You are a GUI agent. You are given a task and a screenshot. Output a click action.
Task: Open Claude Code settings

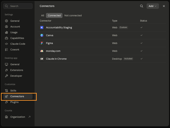(18, 44)
